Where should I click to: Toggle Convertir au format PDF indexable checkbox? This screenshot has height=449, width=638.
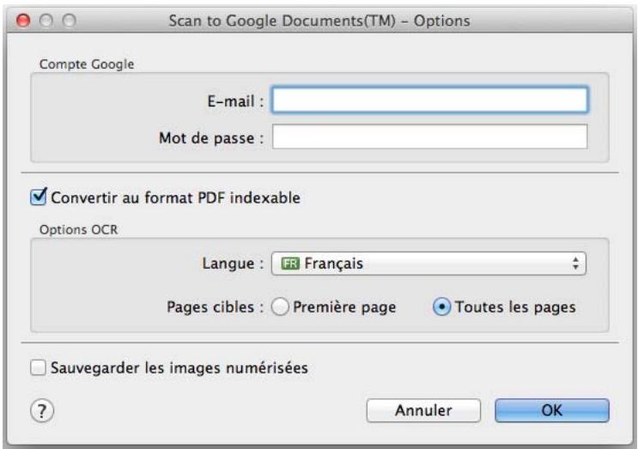click(38, 198)
